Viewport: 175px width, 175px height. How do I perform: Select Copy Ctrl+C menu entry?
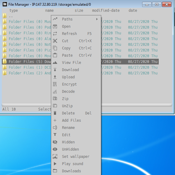[76, 48]
